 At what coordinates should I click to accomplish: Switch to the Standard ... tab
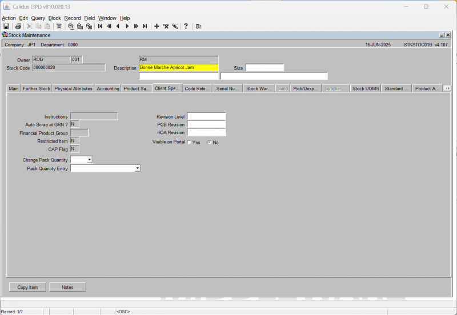pos(396,88)
